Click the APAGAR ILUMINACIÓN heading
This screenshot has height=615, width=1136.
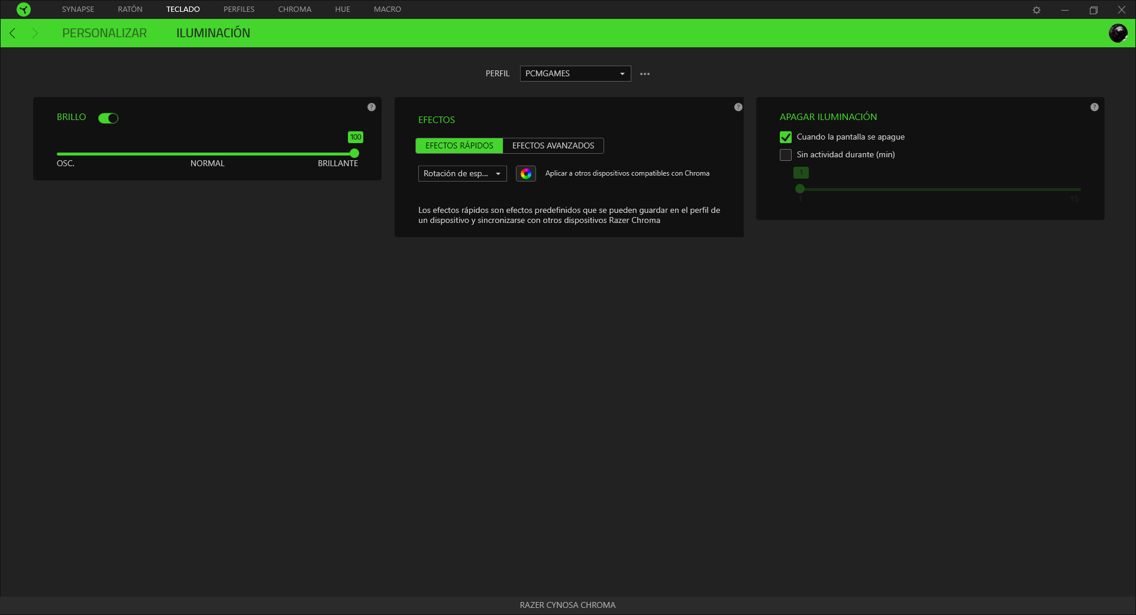(x=828, y=117)
